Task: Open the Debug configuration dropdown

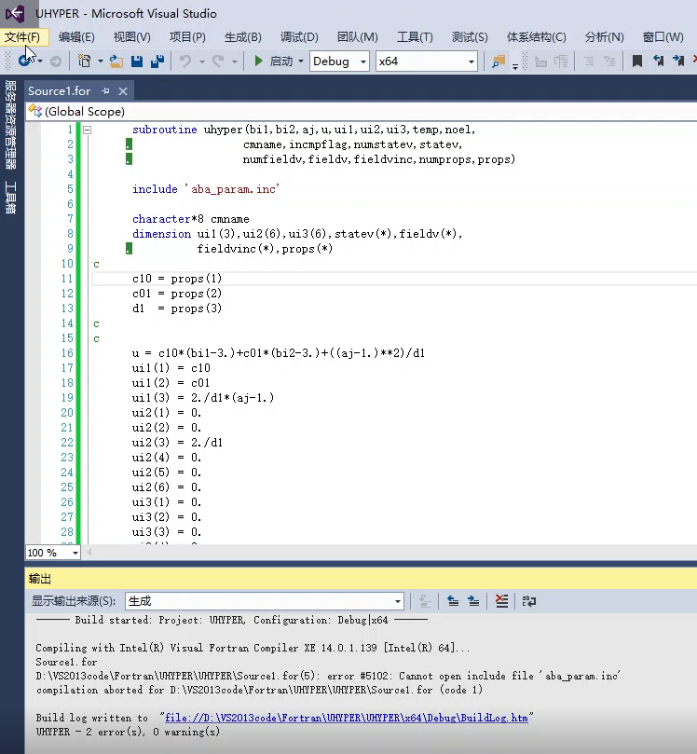Action: (362, 62)
